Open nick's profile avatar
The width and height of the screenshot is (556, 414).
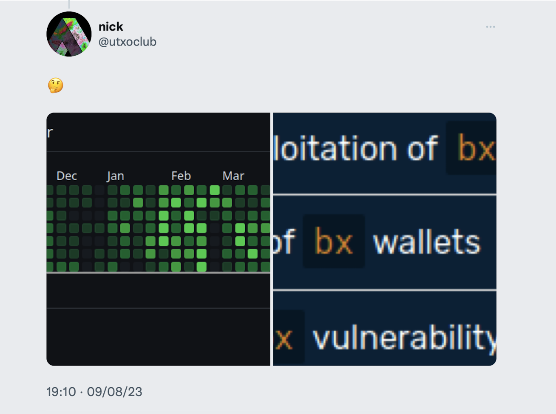(x=69, y=34)
